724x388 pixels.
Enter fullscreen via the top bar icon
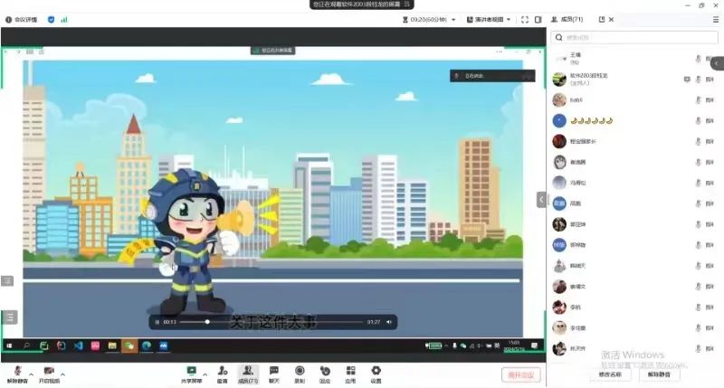pos(525,19)
